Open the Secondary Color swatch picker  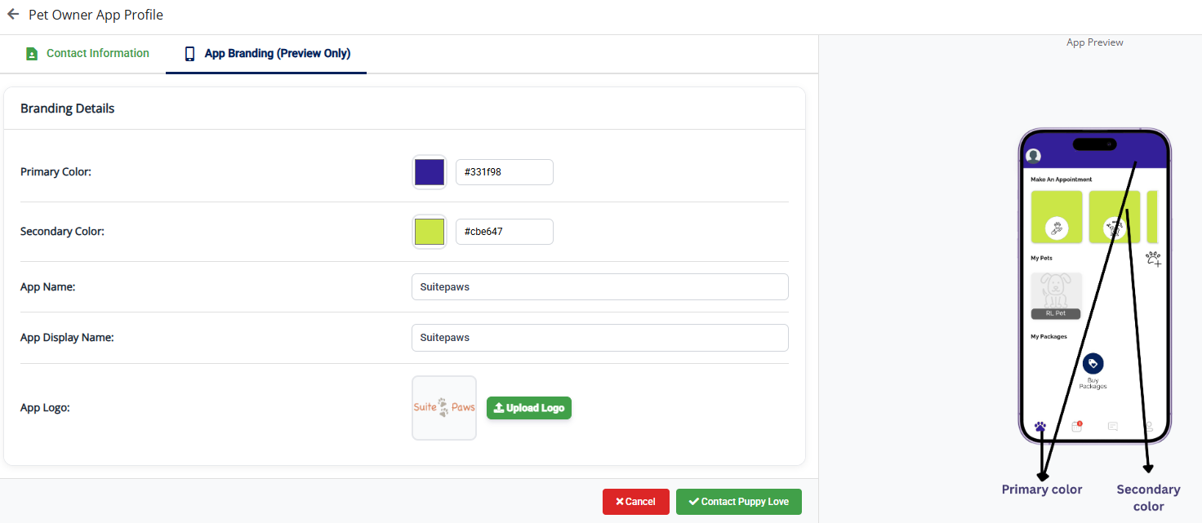pos(430,232)
